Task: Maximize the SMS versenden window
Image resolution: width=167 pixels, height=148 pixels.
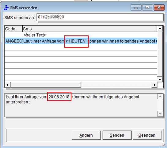Action: [147, 8]
